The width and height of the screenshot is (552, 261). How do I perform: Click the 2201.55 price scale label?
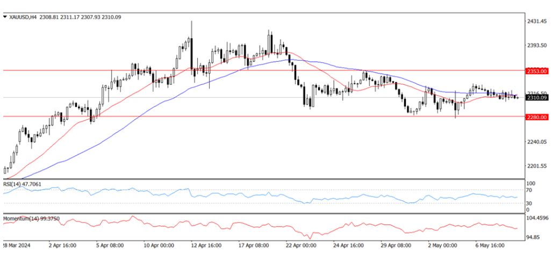pyautogui.click(x=537, y=165)
